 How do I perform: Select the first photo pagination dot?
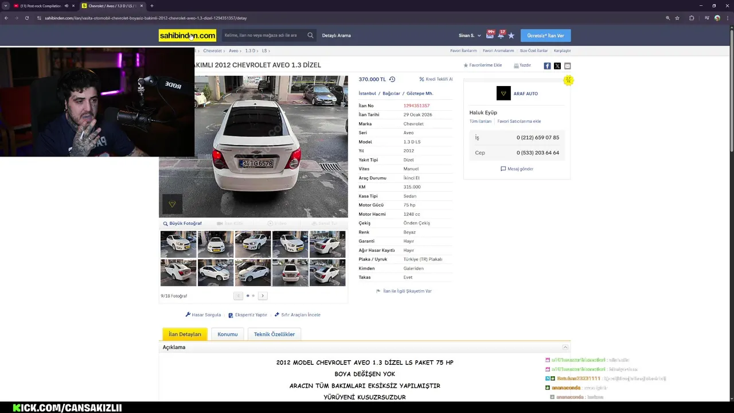pyautogui.click(x=248, y=296)
